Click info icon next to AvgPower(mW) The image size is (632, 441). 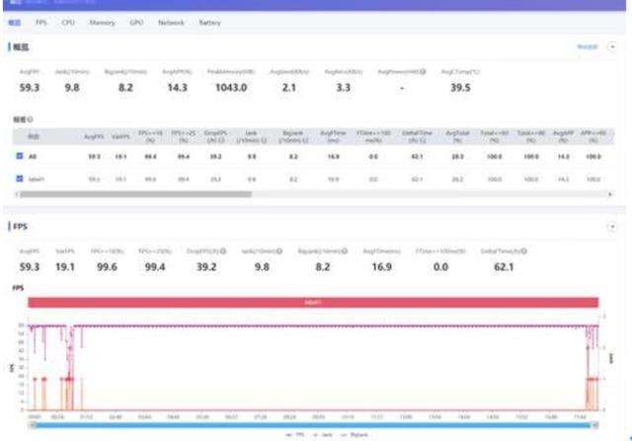[x=422, y=71]
